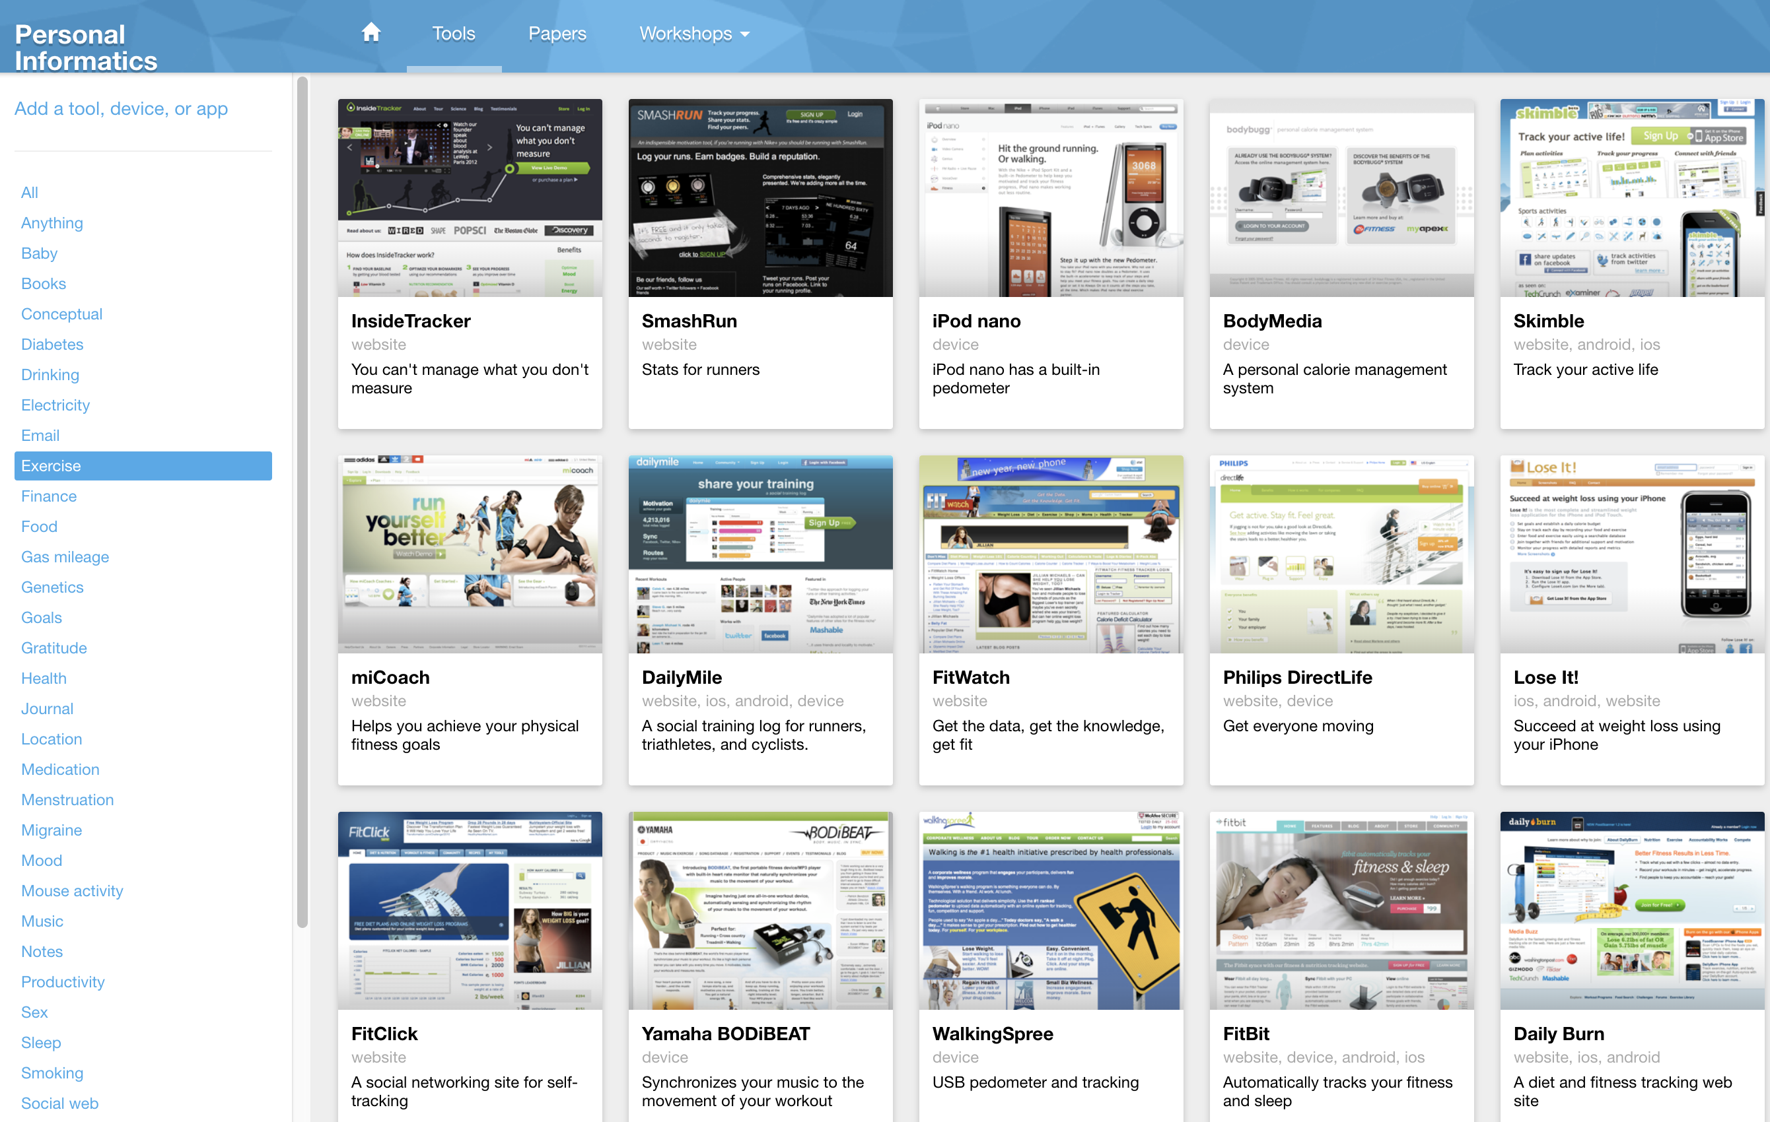The image size is (1770, 1122).
Task: Click the Personal Informatics site title
Action: click(x=86, y=47)
